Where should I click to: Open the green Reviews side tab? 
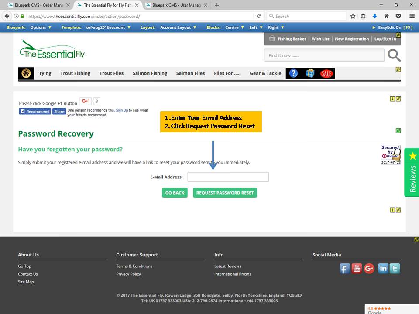coord(412,172)
